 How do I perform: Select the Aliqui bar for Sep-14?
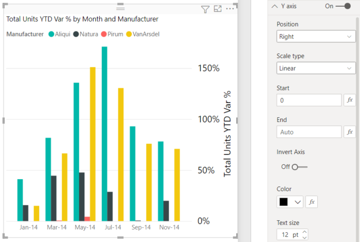pyautogui.click(x=133, y=174)
